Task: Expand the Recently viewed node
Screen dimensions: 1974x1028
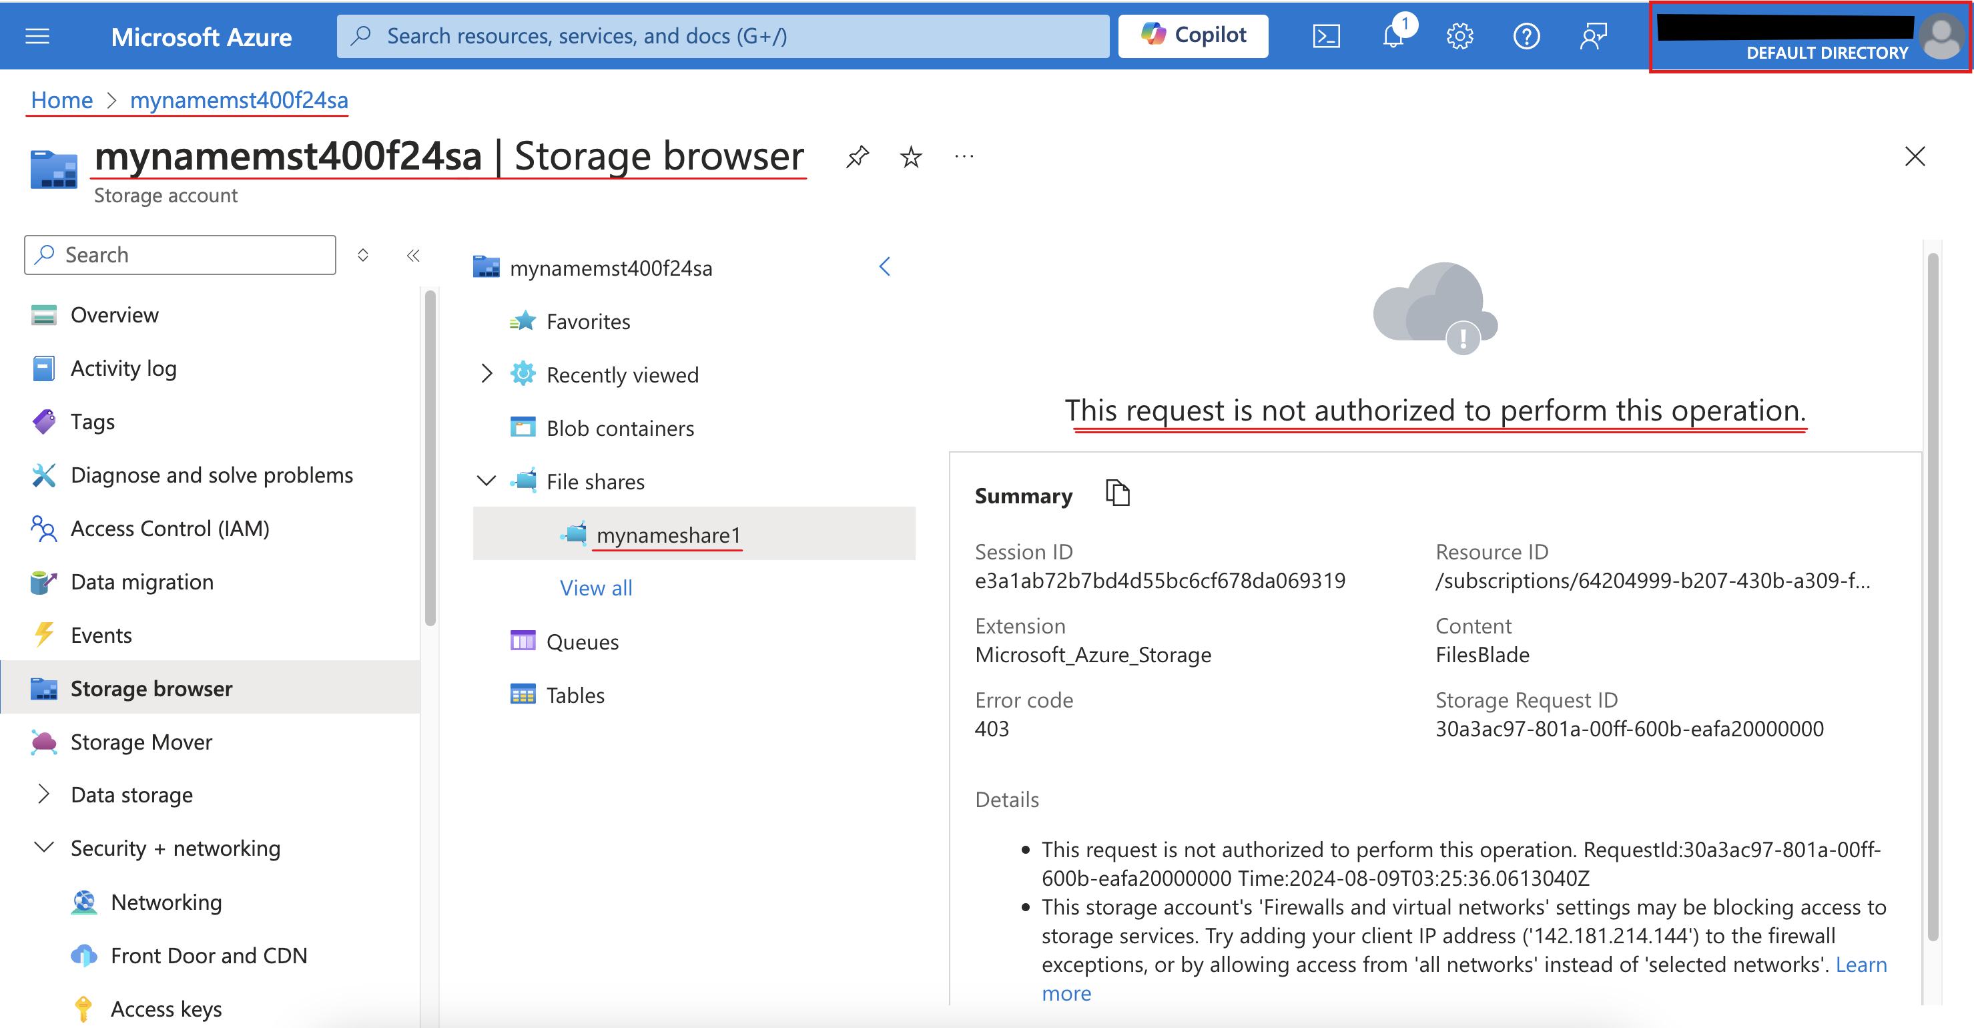Action: (486, 374)
